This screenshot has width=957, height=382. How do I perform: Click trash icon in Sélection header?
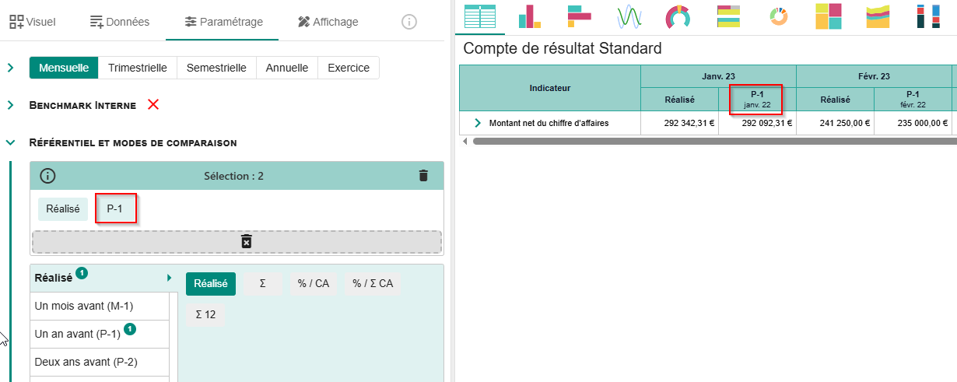tap(423, 176)
